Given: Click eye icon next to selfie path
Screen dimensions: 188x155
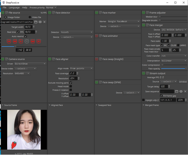Looking at the screenshot, I should pyautogui.click(x=40, y=22).
